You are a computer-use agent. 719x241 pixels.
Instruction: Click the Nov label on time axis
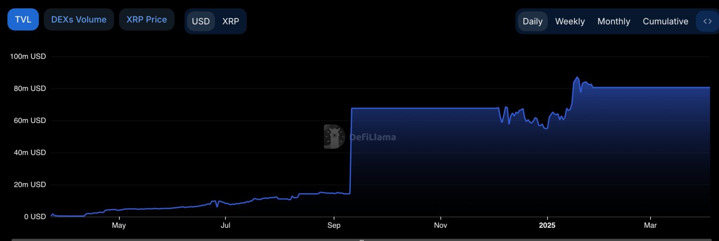click(440, 226)
